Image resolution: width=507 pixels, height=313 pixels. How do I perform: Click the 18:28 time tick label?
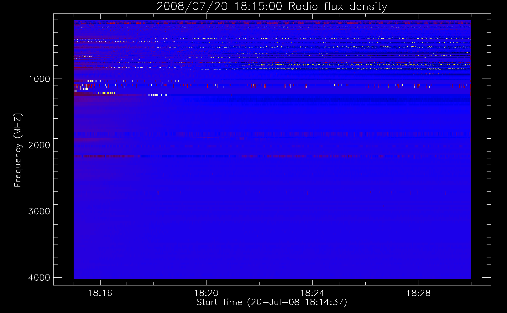(419, 293)
